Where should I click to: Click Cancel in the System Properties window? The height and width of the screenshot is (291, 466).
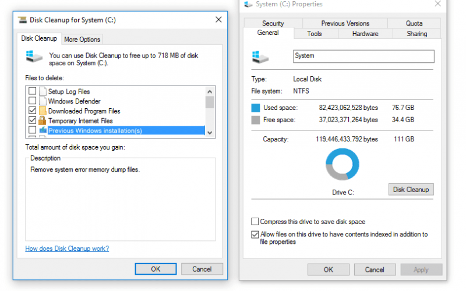click(375, 269)
